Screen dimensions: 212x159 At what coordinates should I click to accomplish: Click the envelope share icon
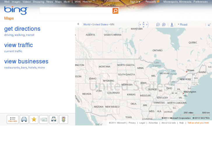pyautogui.click(x=44, y=119)
